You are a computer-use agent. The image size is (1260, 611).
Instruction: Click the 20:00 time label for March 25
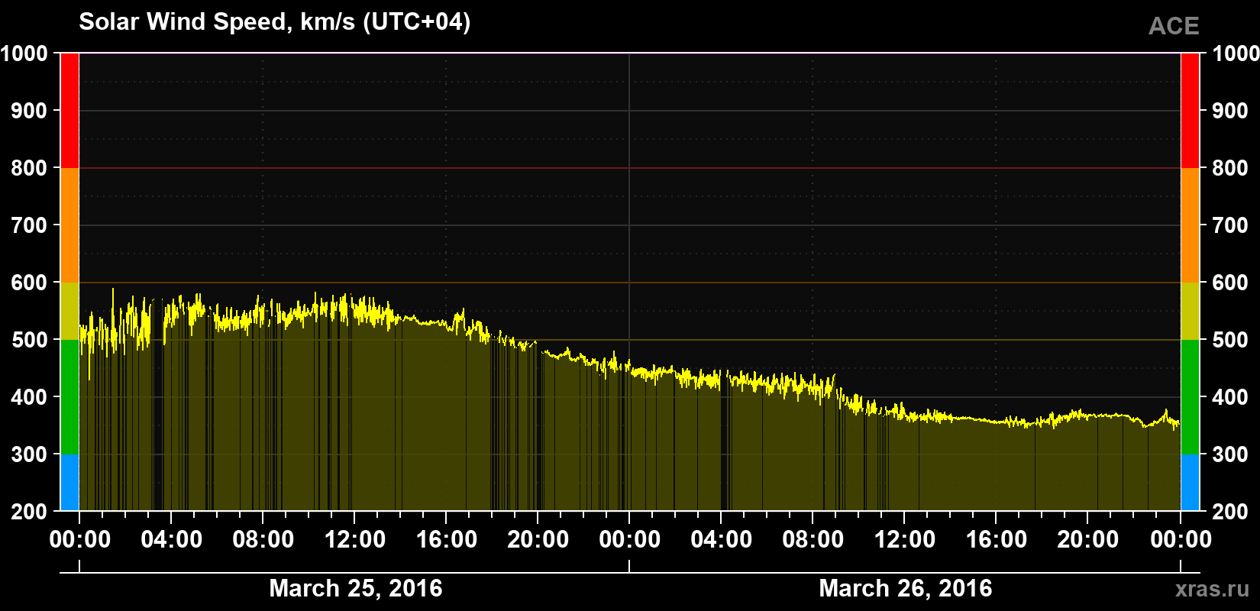point(538,539)
